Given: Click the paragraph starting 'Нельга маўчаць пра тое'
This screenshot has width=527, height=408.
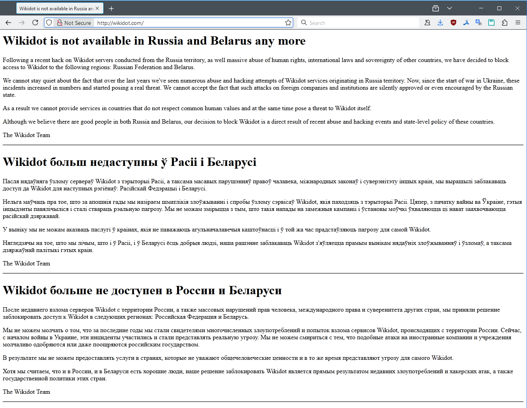Looking at the screenshot, I should (x=263, y=209).
